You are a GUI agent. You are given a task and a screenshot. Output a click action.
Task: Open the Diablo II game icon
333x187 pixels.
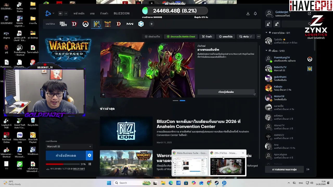coord(107,24)
